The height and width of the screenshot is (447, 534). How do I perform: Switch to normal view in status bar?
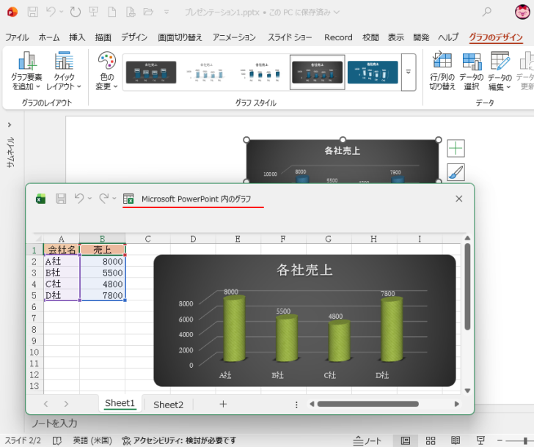[405, 441]
